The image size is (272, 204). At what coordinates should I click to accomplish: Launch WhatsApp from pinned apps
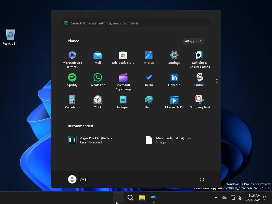(98, 80)
